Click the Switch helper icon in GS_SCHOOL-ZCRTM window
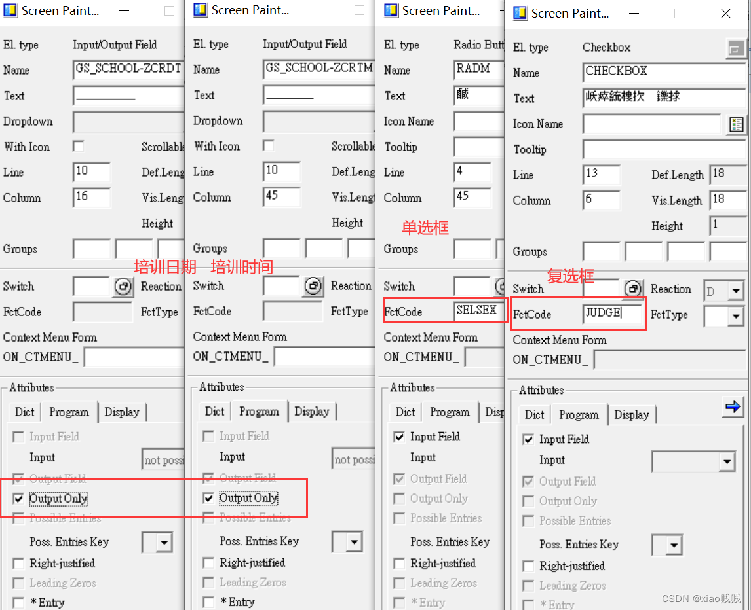This screenshot has width=751, height=610. [313, 286]
